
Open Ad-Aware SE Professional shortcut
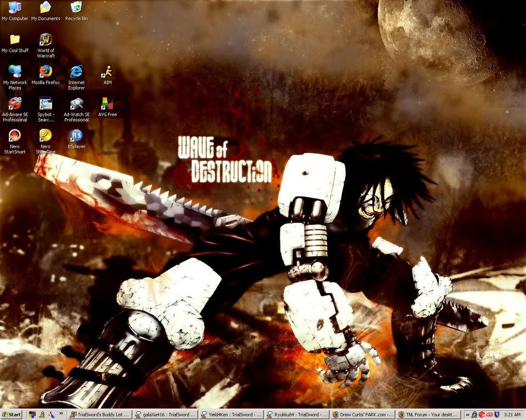pyautogui.click(x=15, y=109)
